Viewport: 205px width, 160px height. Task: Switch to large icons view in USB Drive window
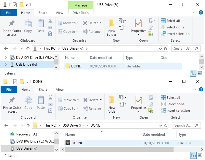(200, 73)
